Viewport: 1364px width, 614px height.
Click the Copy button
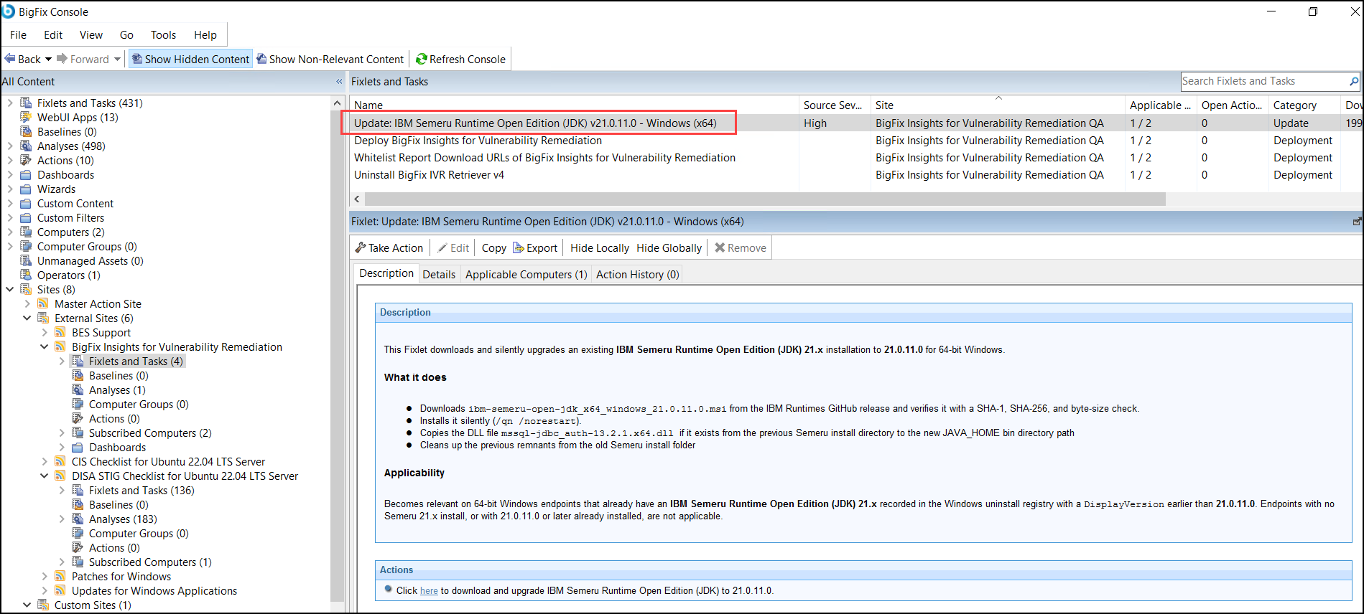tap(493, 247)
